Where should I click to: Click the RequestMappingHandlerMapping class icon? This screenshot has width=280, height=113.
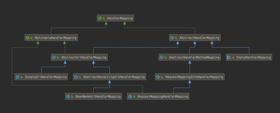coord(130,96)
